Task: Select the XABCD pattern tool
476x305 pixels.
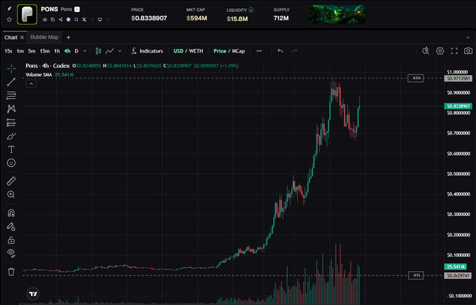Action: coord(11,109)
